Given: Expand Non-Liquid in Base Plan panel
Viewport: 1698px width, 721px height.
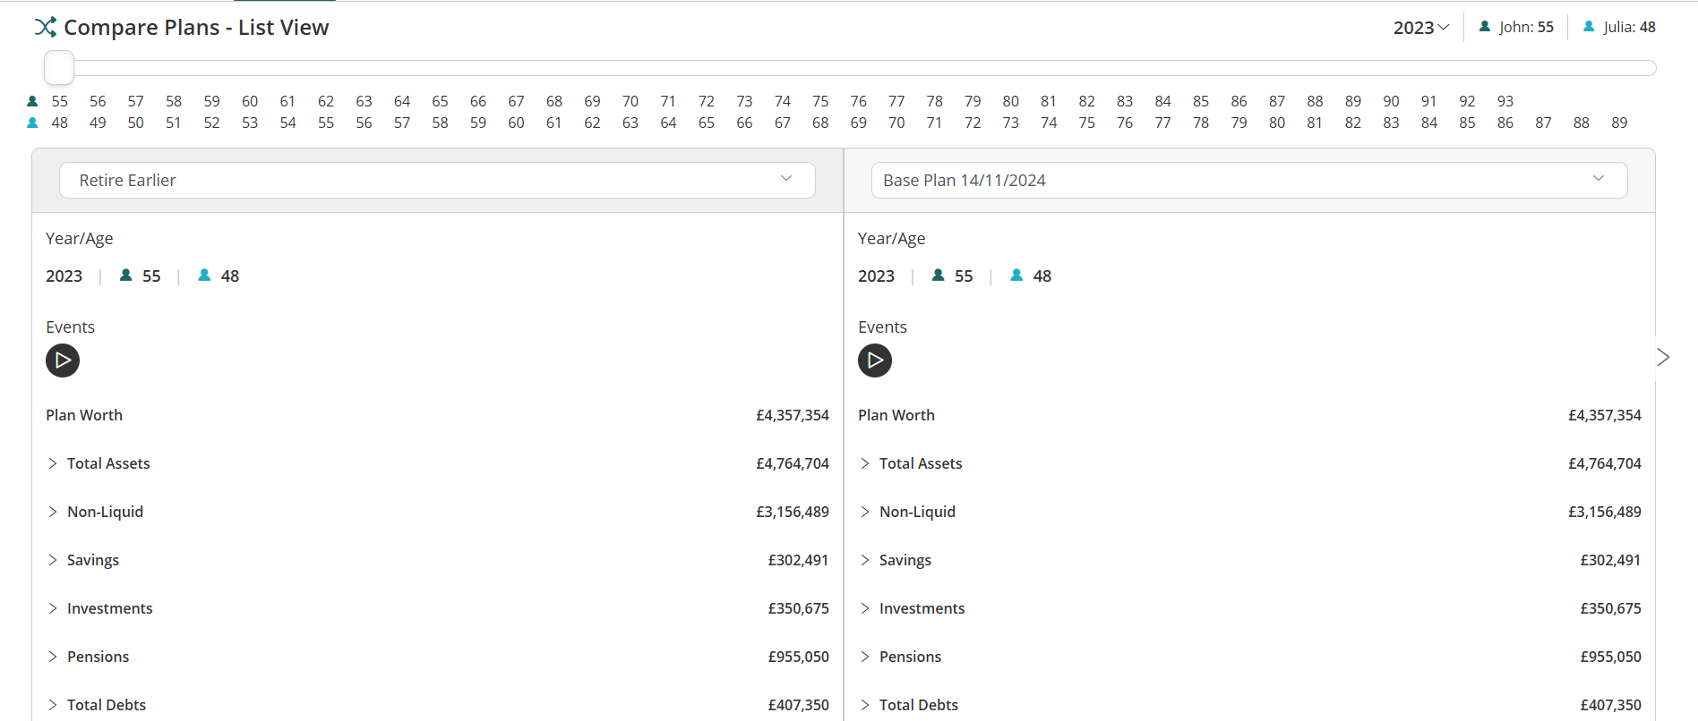Looking at the screenshot, I should click(865, 512).
